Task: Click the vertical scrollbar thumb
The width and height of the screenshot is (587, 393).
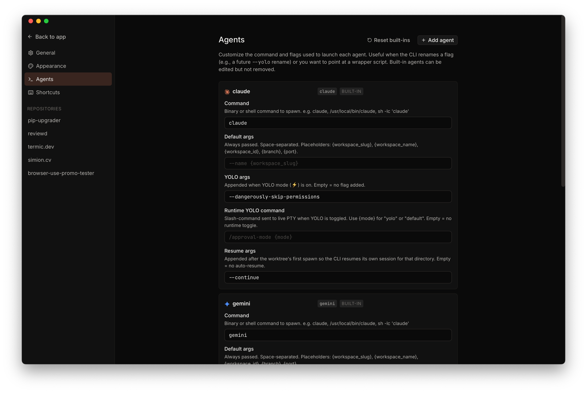Action: point(563,101)
